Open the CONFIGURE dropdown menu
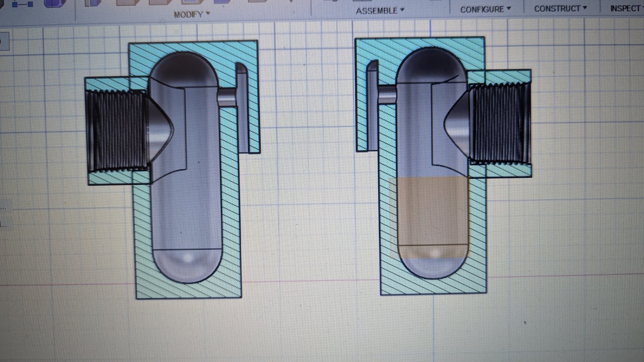 [x=485, y=10]
